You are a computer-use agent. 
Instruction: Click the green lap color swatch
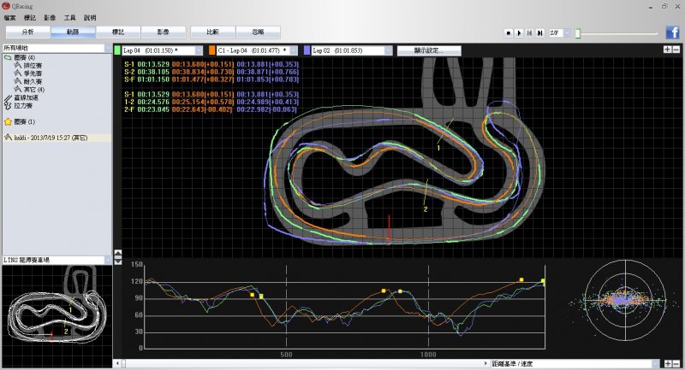click(x=117, y=50)
